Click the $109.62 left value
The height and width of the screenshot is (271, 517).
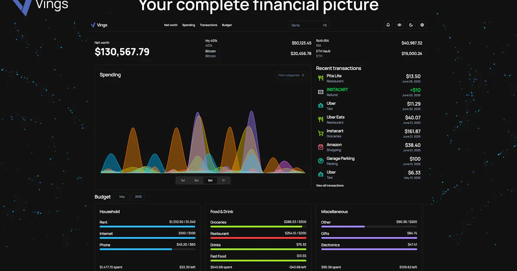(x=408, y=267)
